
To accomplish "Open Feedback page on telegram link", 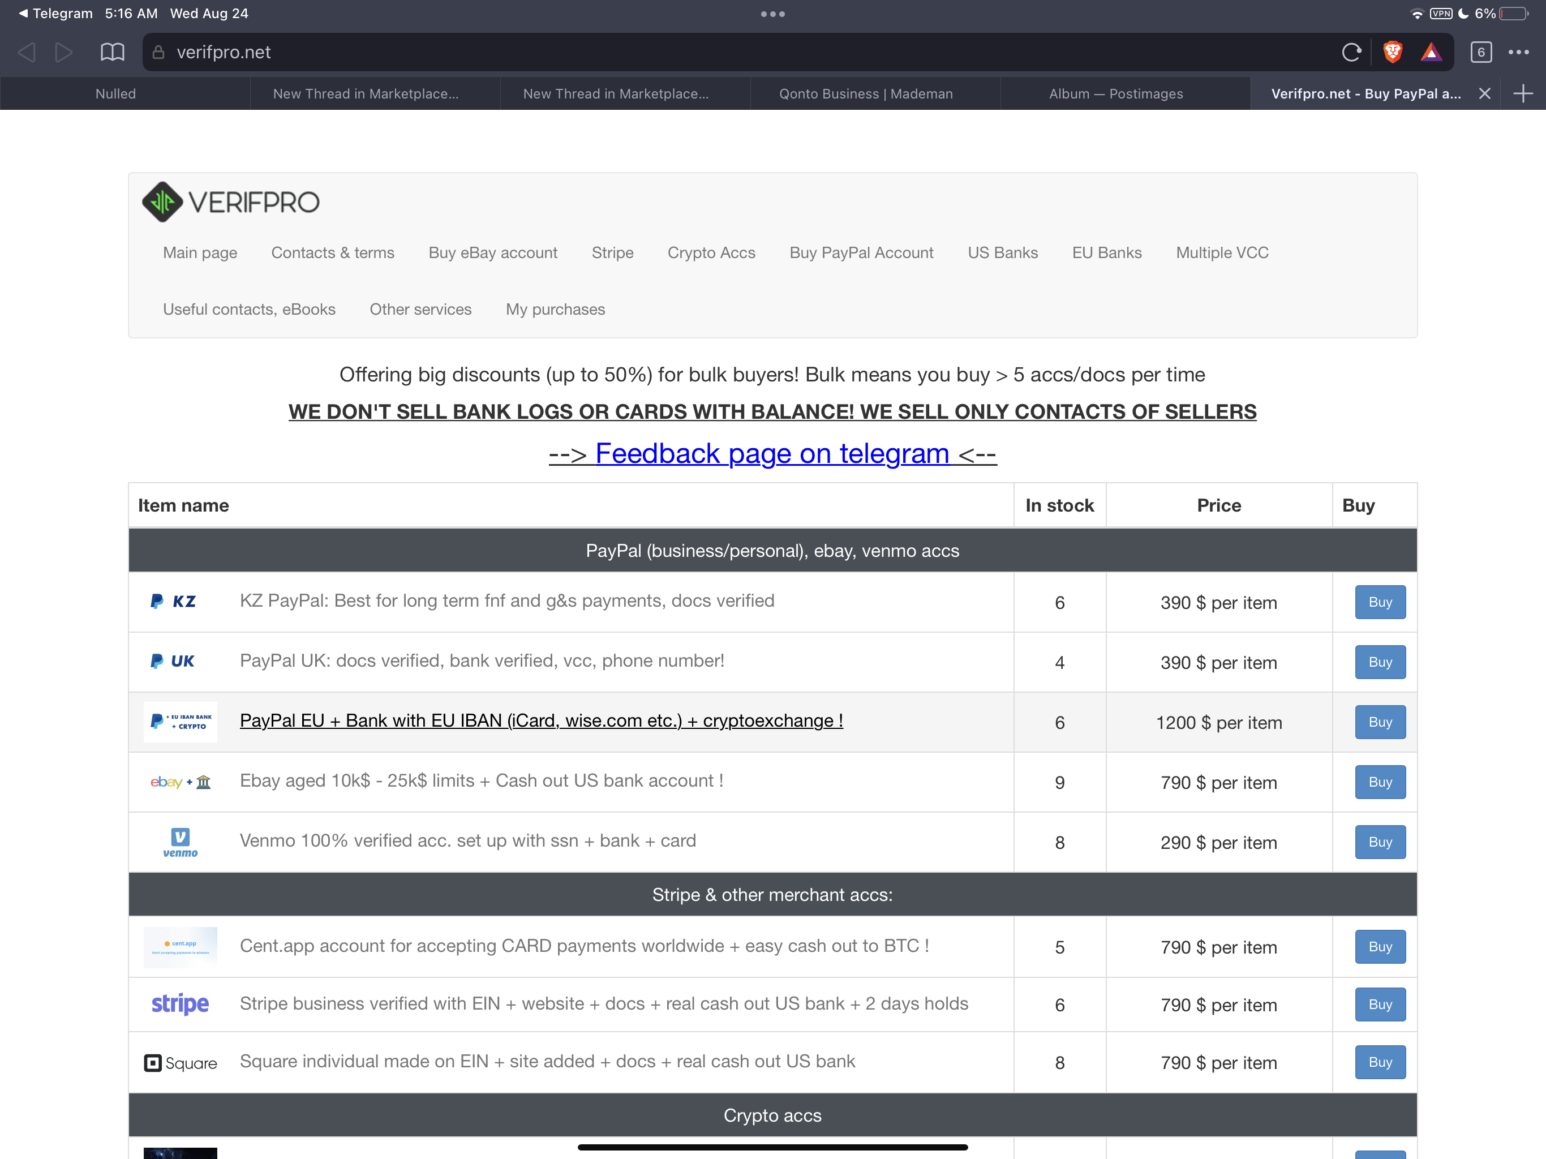I will pyautogui.click(x=772, y=454).
